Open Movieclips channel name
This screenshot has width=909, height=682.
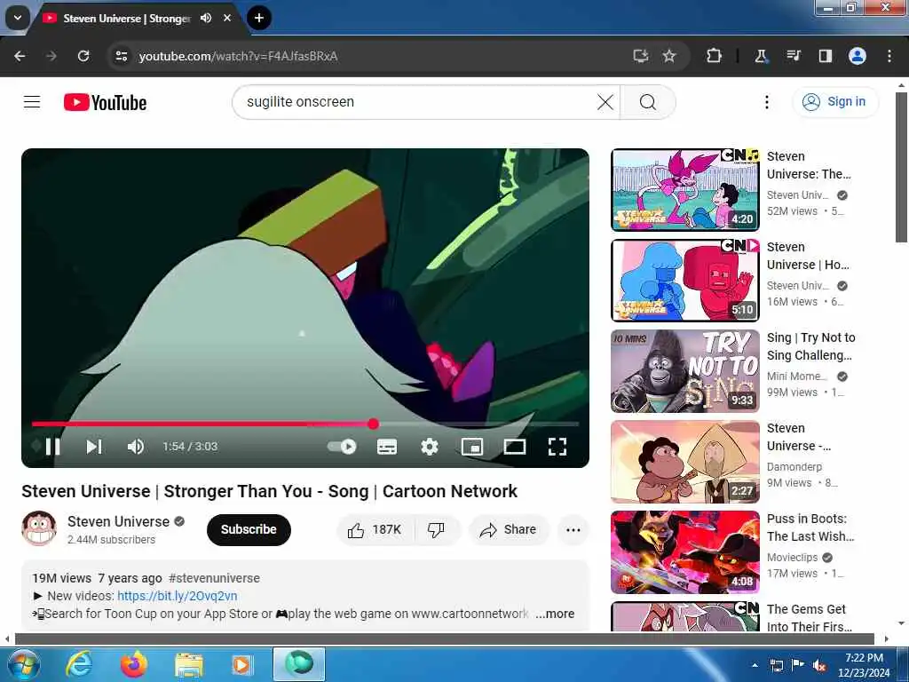(792, 558)
